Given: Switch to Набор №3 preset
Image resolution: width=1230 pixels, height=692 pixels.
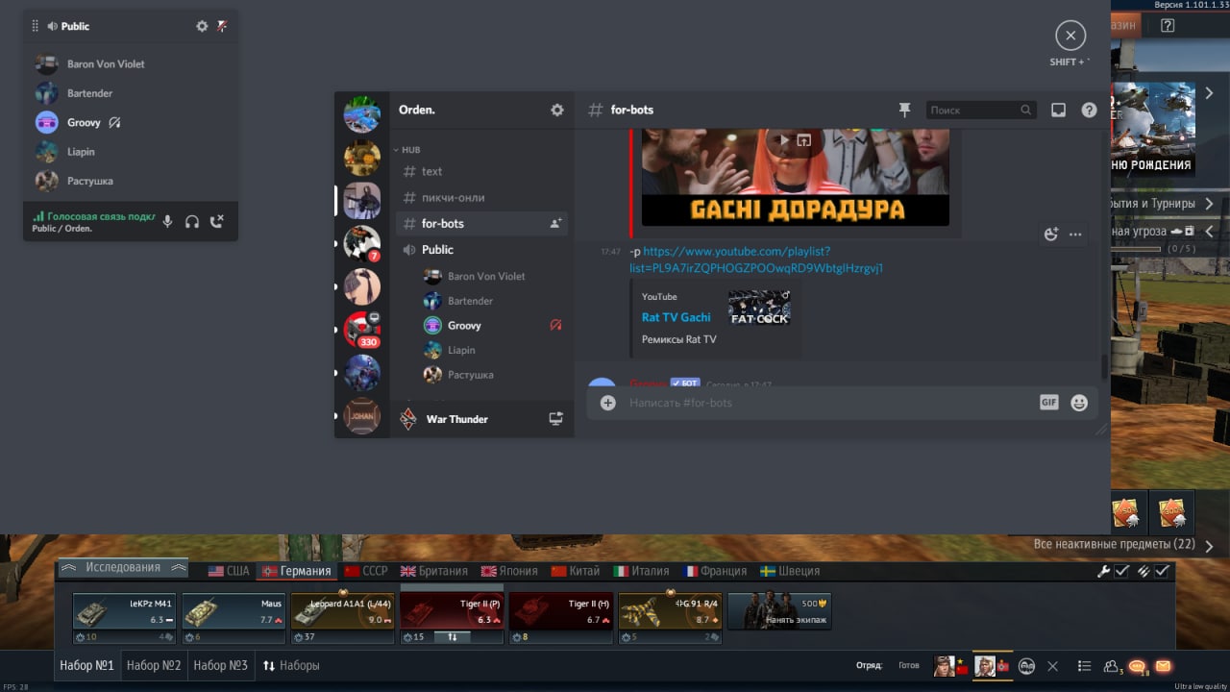Looking at the screenshot, I should click(220, 665).
